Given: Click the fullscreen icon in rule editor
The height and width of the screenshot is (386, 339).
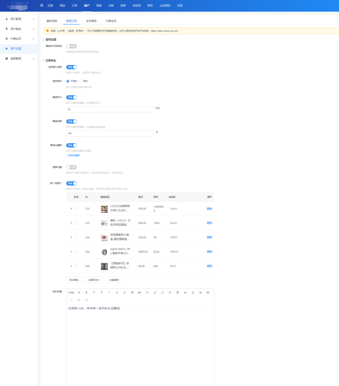Looking at the screenshot, I should pos(86,300).
